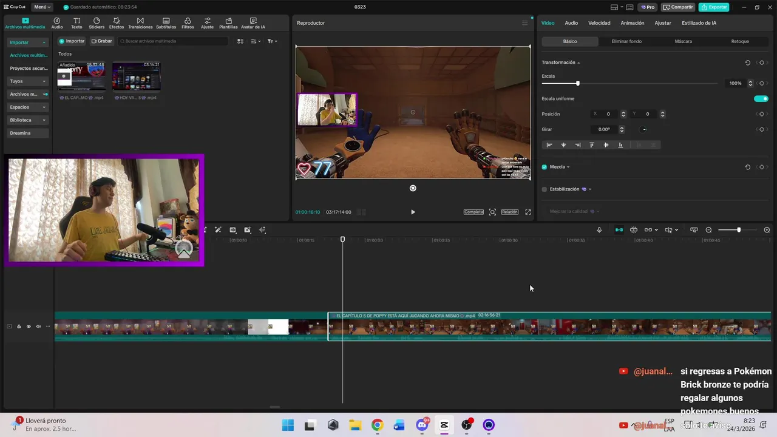Align the clip to the bottom edge

tap(620, 145)
